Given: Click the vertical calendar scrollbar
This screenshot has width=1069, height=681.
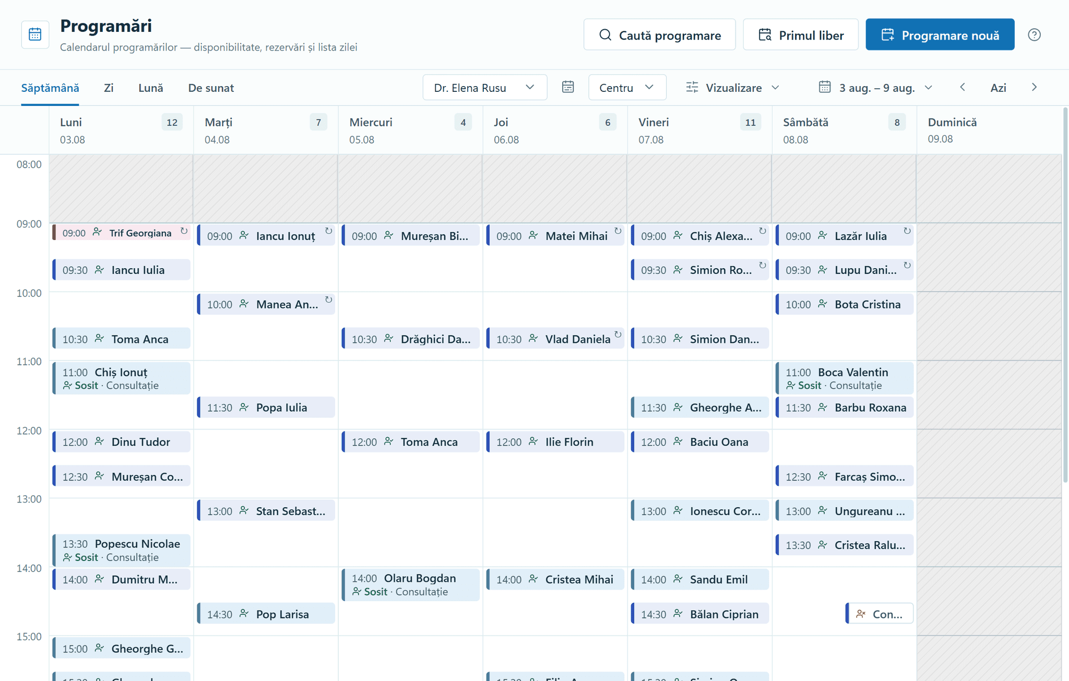Looking at the screenshot, I should click(x=1065, y=295).
